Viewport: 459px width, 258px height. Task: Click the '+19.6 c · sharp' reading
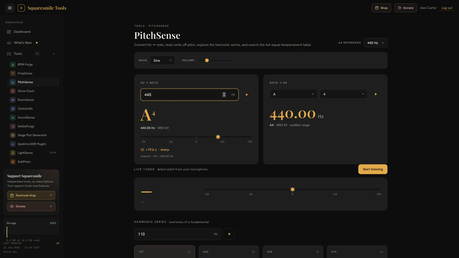157,150
